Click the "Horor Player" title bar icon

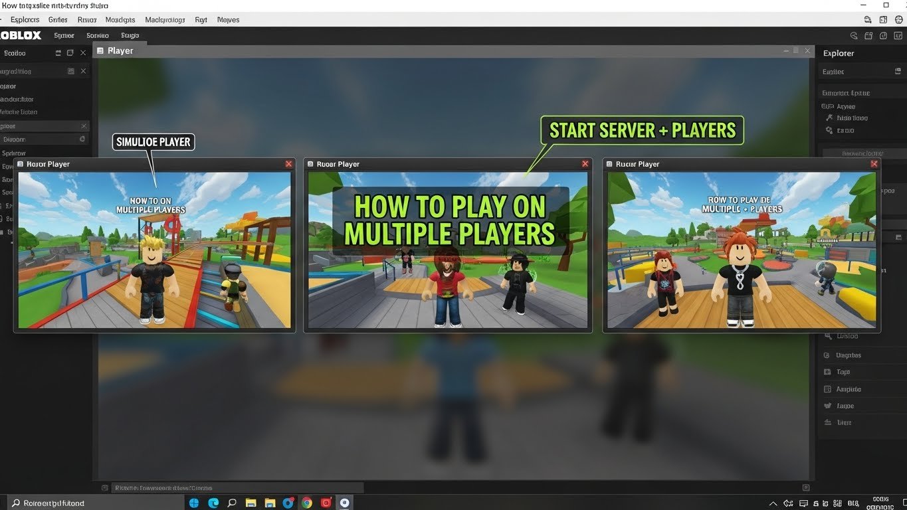coord(21,164)
